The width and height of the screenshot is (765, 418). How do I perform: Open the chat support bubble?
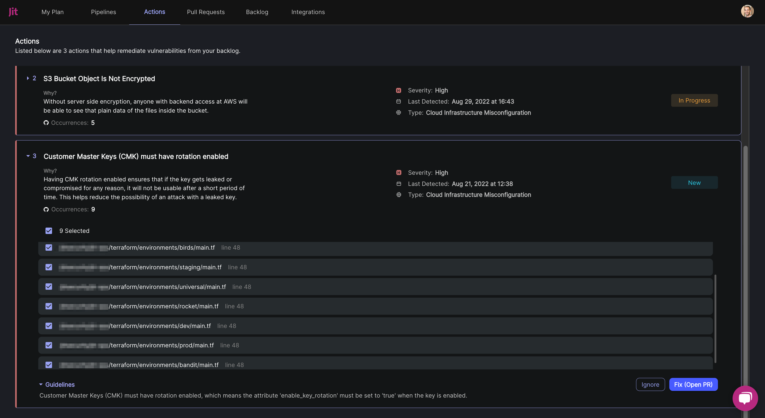[x=745, y=398]
